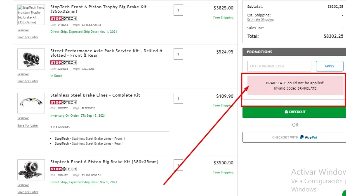The width and height of the screenshot is (346, 196).
Task: Remove Stainless Steel Brake Lines from cart
Action: [x=23, y=118]
